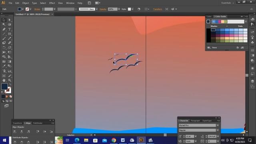Select the Artboard tool
Image resolution: width=256 pixels, height=144 pixels.
coord(4,76)
